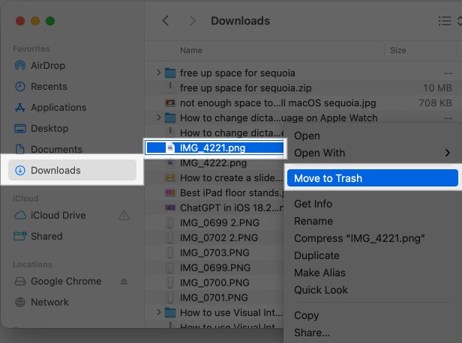Image resolution: width=462 pixels, height=343 pixels.
Task: Click the IMG_0699 2.PNG file icon
Action: [x=170, y=222]
